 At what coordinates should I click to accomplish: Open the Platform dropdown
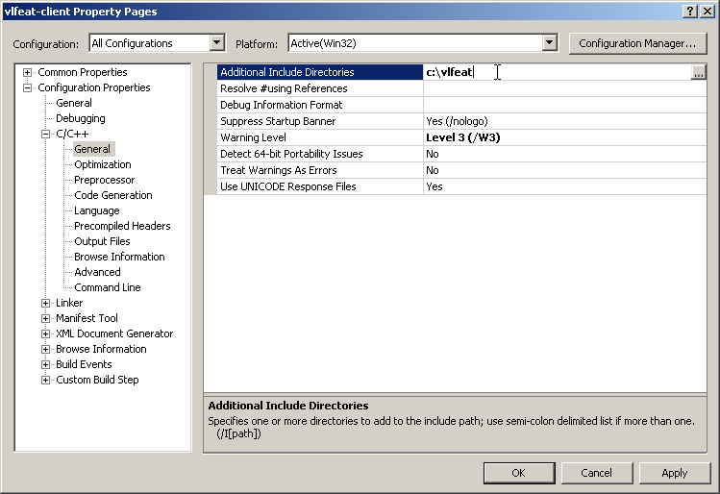click(549, 43)
